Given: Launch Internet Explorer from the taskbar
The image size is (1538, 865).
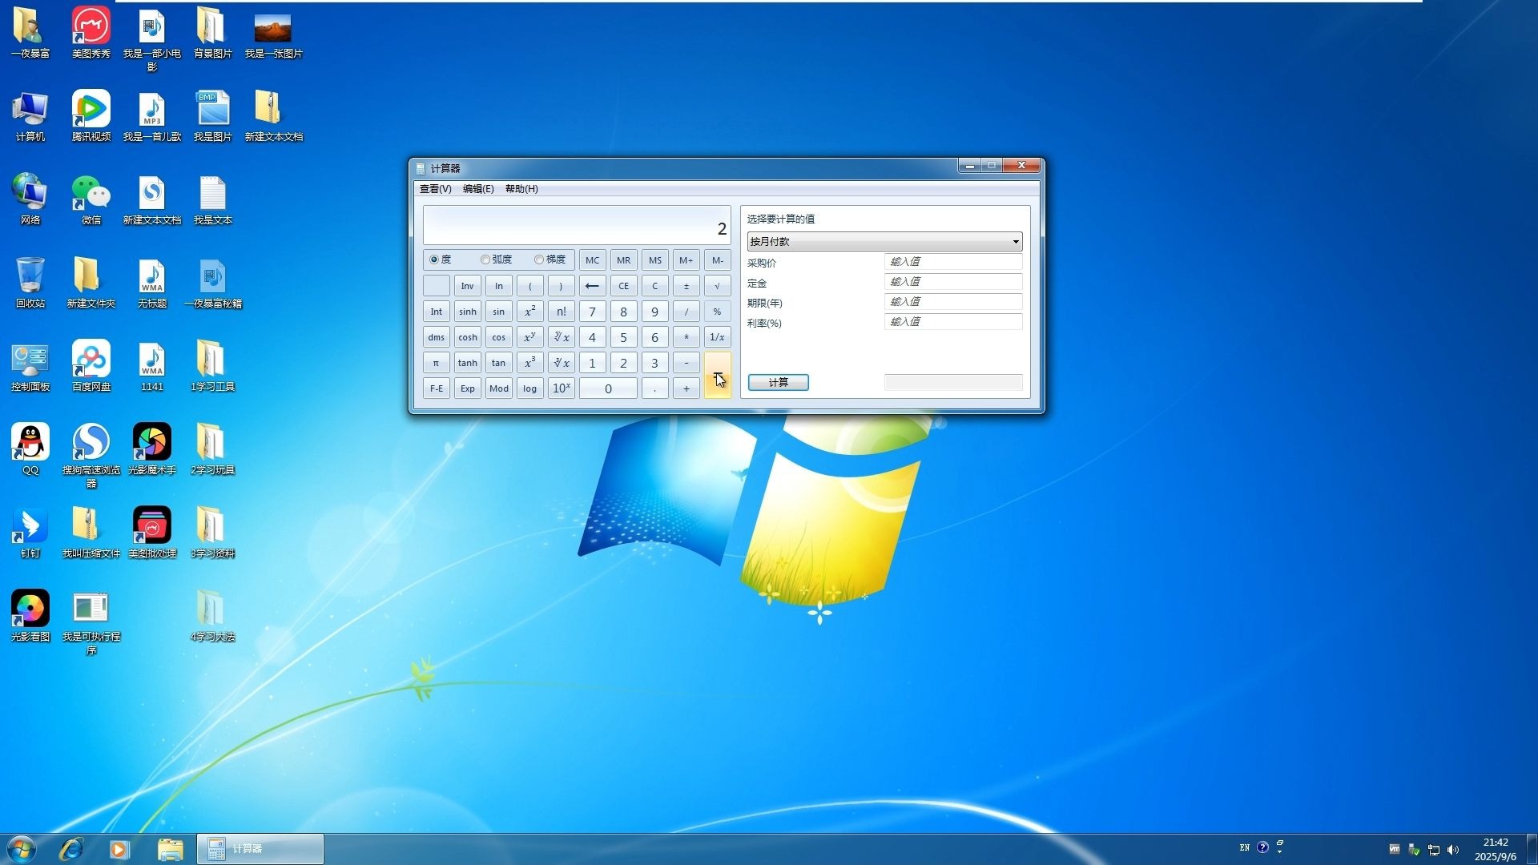Looking at the screenshot, I should pyautogui.click(x=71, y=849).
